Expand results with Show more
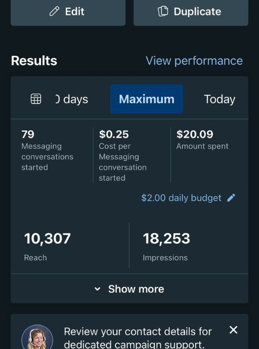 129,289
